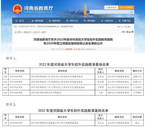The width and height of the screenshot is (145, 127).
Task: Click the 附件 2 heading
Action: [x=11, y=105]
